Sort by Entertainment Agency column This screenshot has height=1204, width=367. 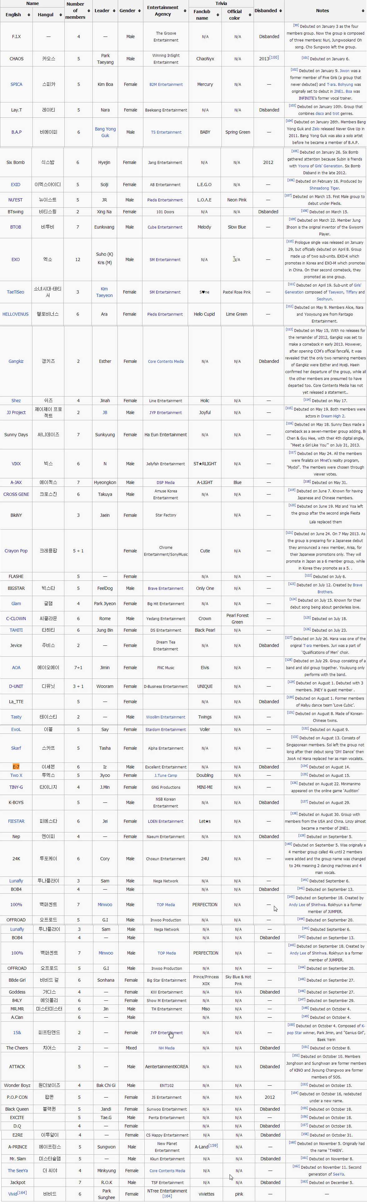tap(185, 11)
